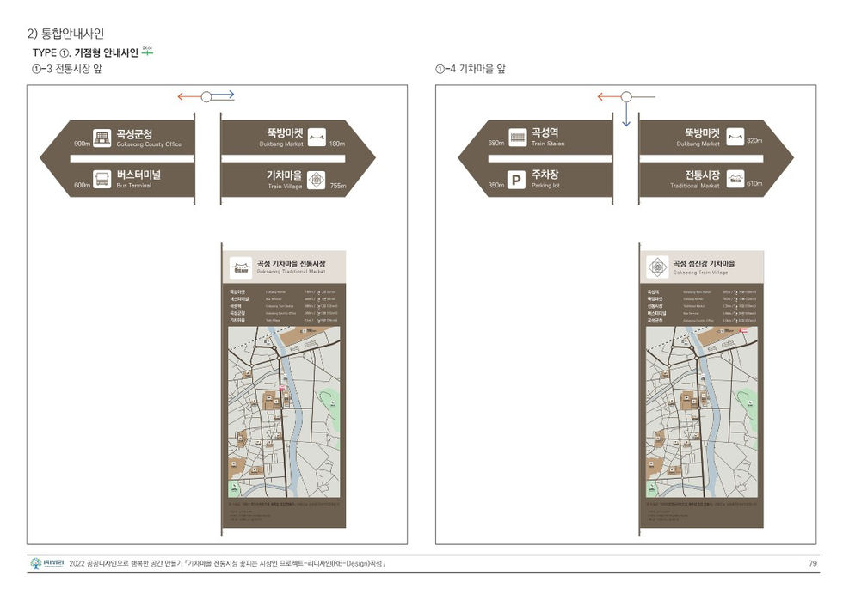Click the '전통시장' label on the ①-4 sign
843x595 pixels.
(702, 175)
